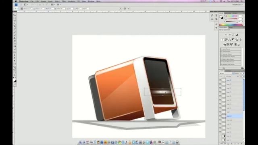Click the highlighted layer's thumbnail
The image size is (258, 145).
click(x=224, y=116)
